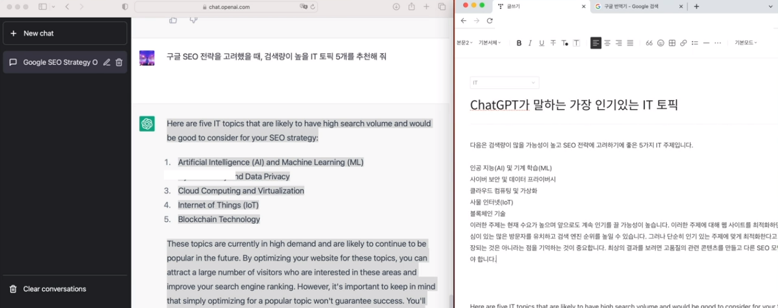Select align center in editor

click(607, 43)
